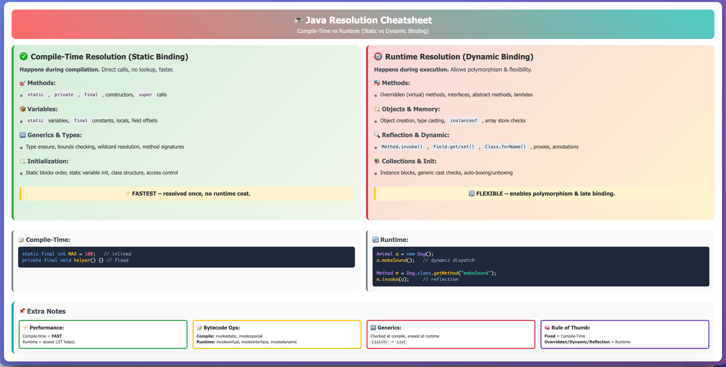Click the coffee cup icon in header
Screen dimensions: 726x367
pos(298,20)
